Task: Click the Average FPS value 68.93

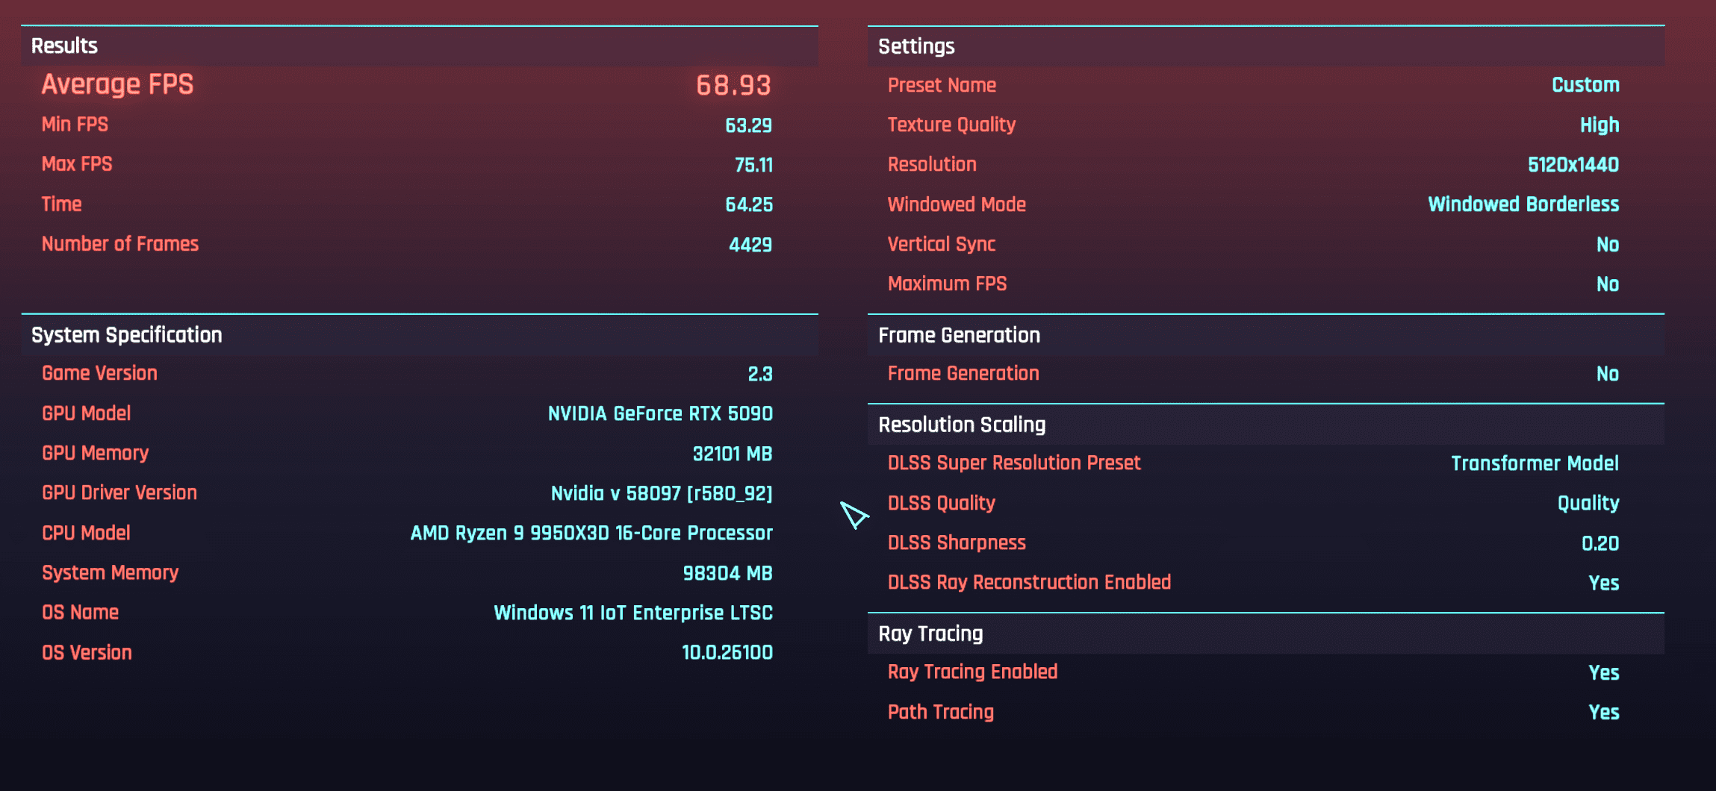Action: pyautogui.click(x=733, y=85)
